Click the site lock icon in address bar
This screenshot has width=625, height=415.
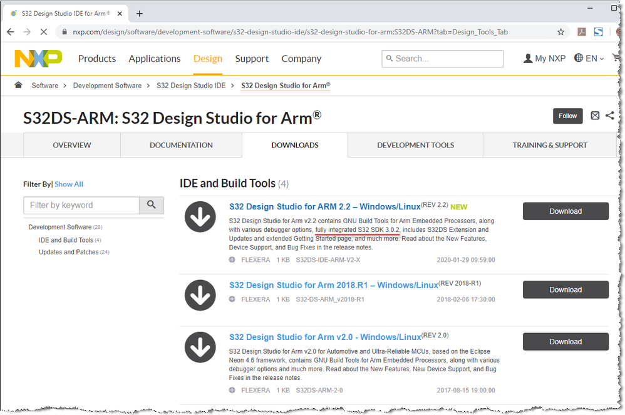64,32
